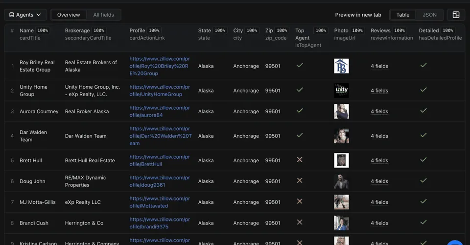470x245 pixels.
Task: Click Detailed checkmark for Doug John row
Action: [x=423, y=180]
